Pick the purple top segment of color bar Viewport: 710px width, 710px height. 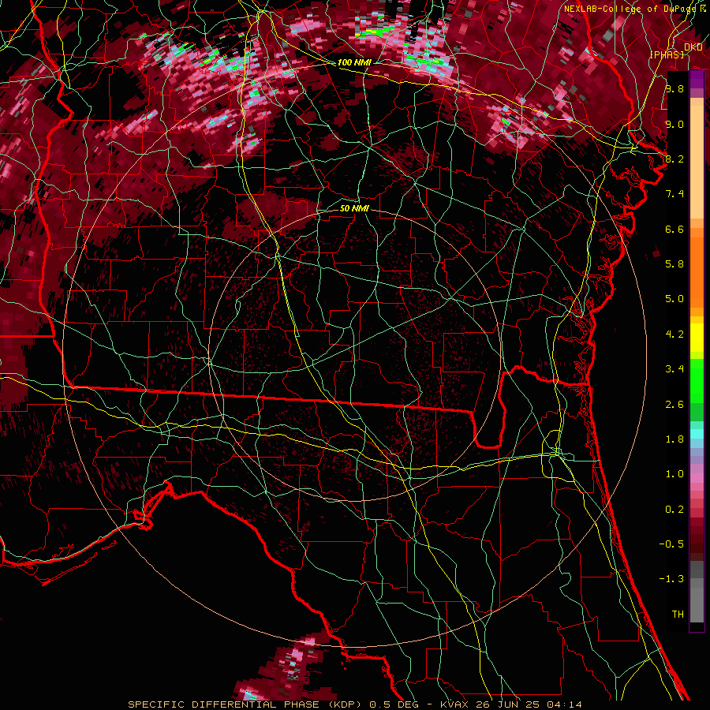pyautogui.click(x=697, y=80)
